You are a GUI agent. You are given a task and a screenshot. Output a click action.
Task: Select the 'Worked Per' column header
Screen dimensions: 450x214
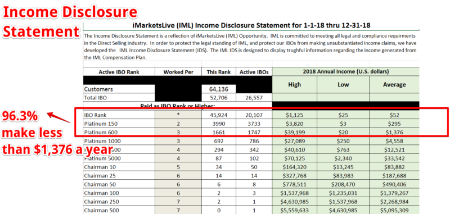(178, 72)
